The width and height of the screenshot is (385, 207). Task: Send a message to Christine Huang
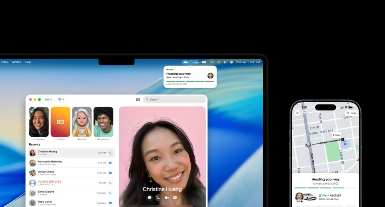pyautogui.click(x=149, y=198)
